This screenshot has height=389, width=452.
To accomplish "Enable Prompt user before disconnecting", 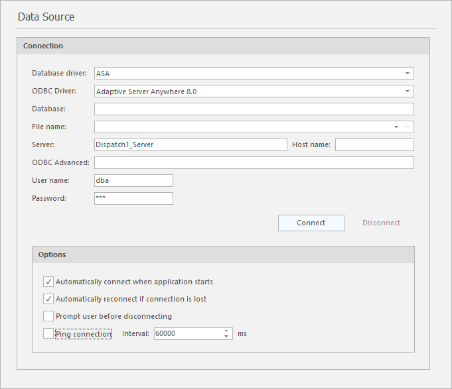I will [x=48, y=316].
